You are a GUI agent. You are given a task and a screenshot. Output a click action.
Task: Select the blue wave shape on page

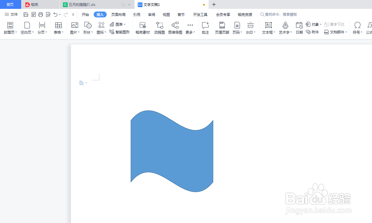coord(172,151)
